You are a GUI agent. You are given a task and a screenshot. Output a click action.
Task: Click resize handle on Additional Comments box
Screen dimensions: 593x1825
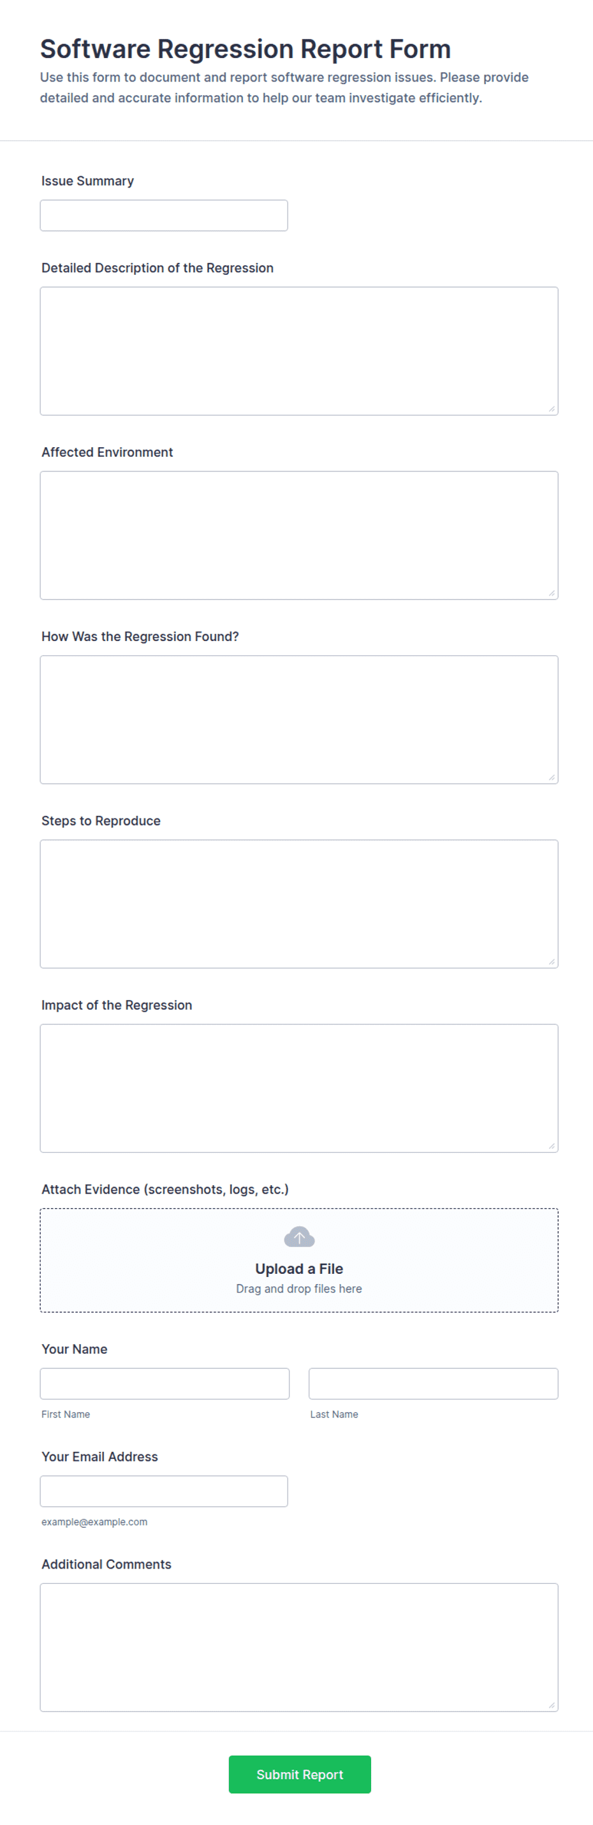[552, 1705]
